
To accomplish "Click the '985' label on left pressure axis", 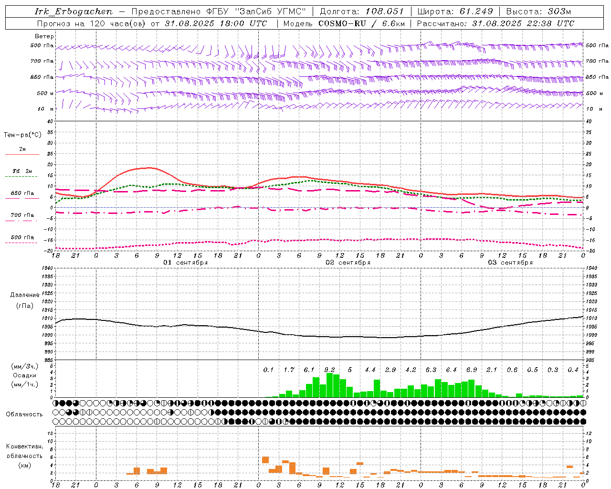I will (x=49, y=360).
